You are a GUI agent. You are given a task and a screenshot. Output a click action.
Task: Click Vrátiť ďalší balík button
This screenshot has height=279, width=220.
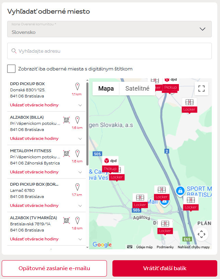pos(165,268)
